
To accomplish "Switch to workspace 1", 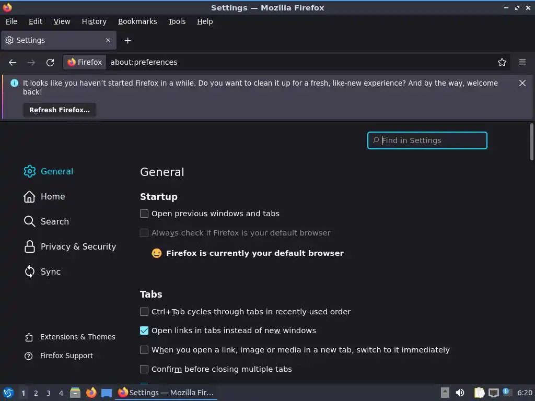I will [x=23, y=393].
